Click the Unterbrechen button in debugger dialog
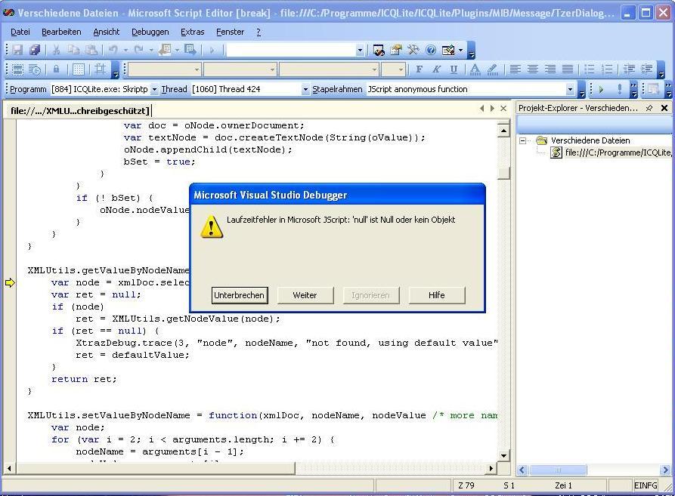This screenshot has height=496, width=675. pyautogui.click(x=240, y=295)
